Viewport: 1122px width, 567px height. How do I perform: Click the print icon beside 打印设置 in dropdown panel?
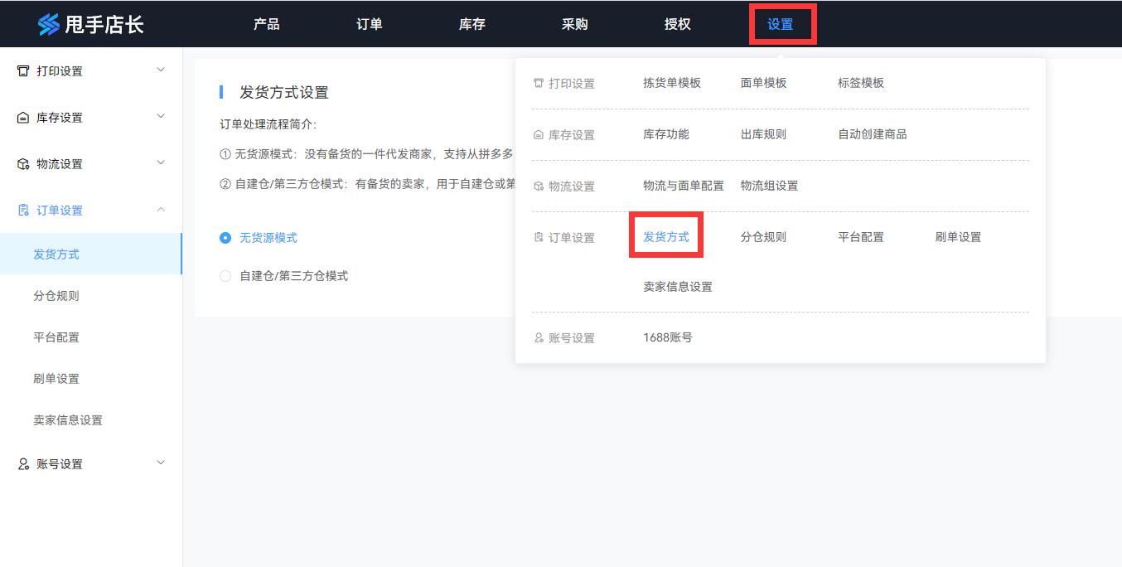539,82
